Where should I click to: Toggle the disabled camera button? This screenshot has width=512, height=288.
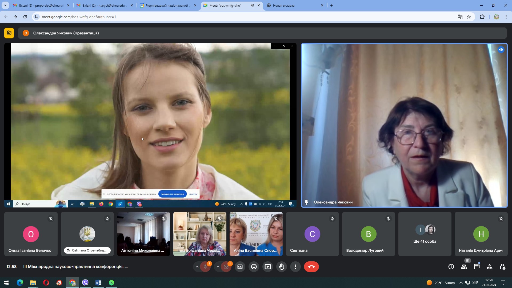(x=226, y=267)
